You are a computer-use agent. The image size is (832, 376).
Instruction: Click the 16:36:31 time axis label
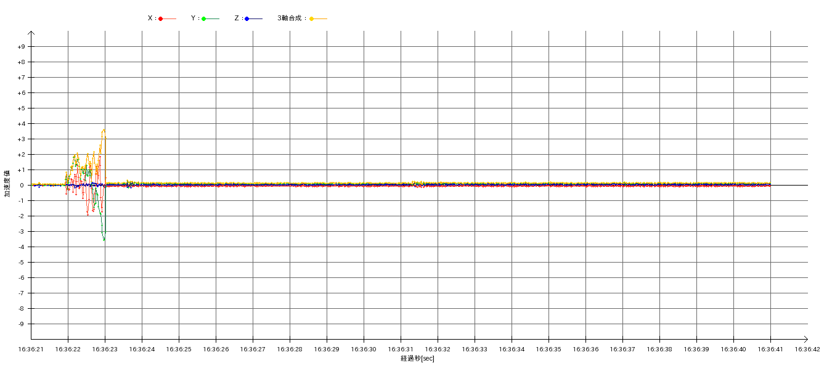(401, 349)
